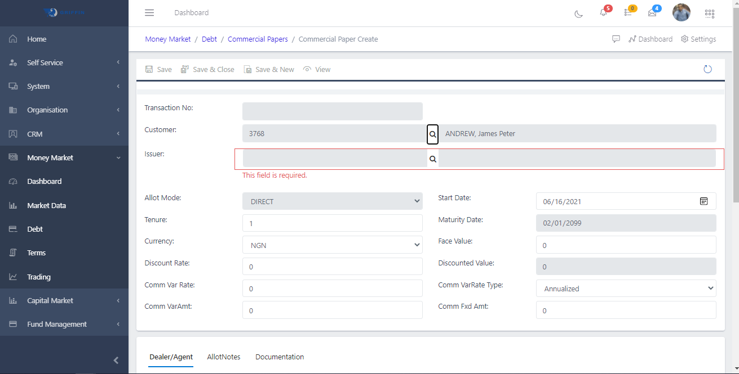
Task: Open the Customer lookup magnifier
Action: [432, 134]
